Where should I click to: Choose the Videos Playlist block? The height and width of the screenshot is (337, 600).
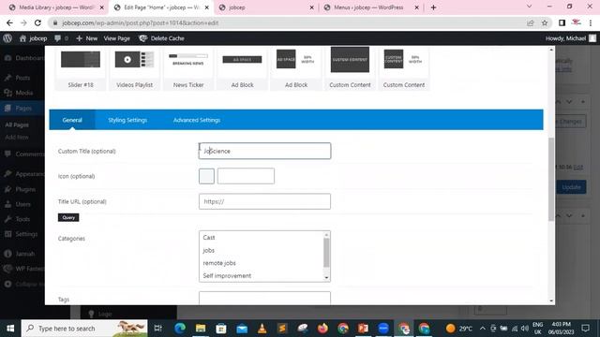point(134,68)
